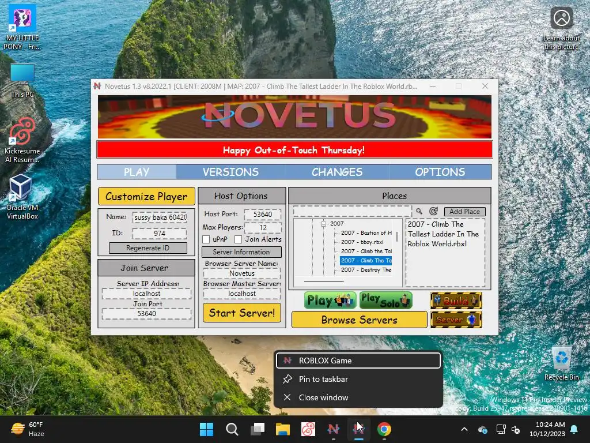Click the Server Information button
The height and width of the screenshot is (443, 590).
[241, 252]
